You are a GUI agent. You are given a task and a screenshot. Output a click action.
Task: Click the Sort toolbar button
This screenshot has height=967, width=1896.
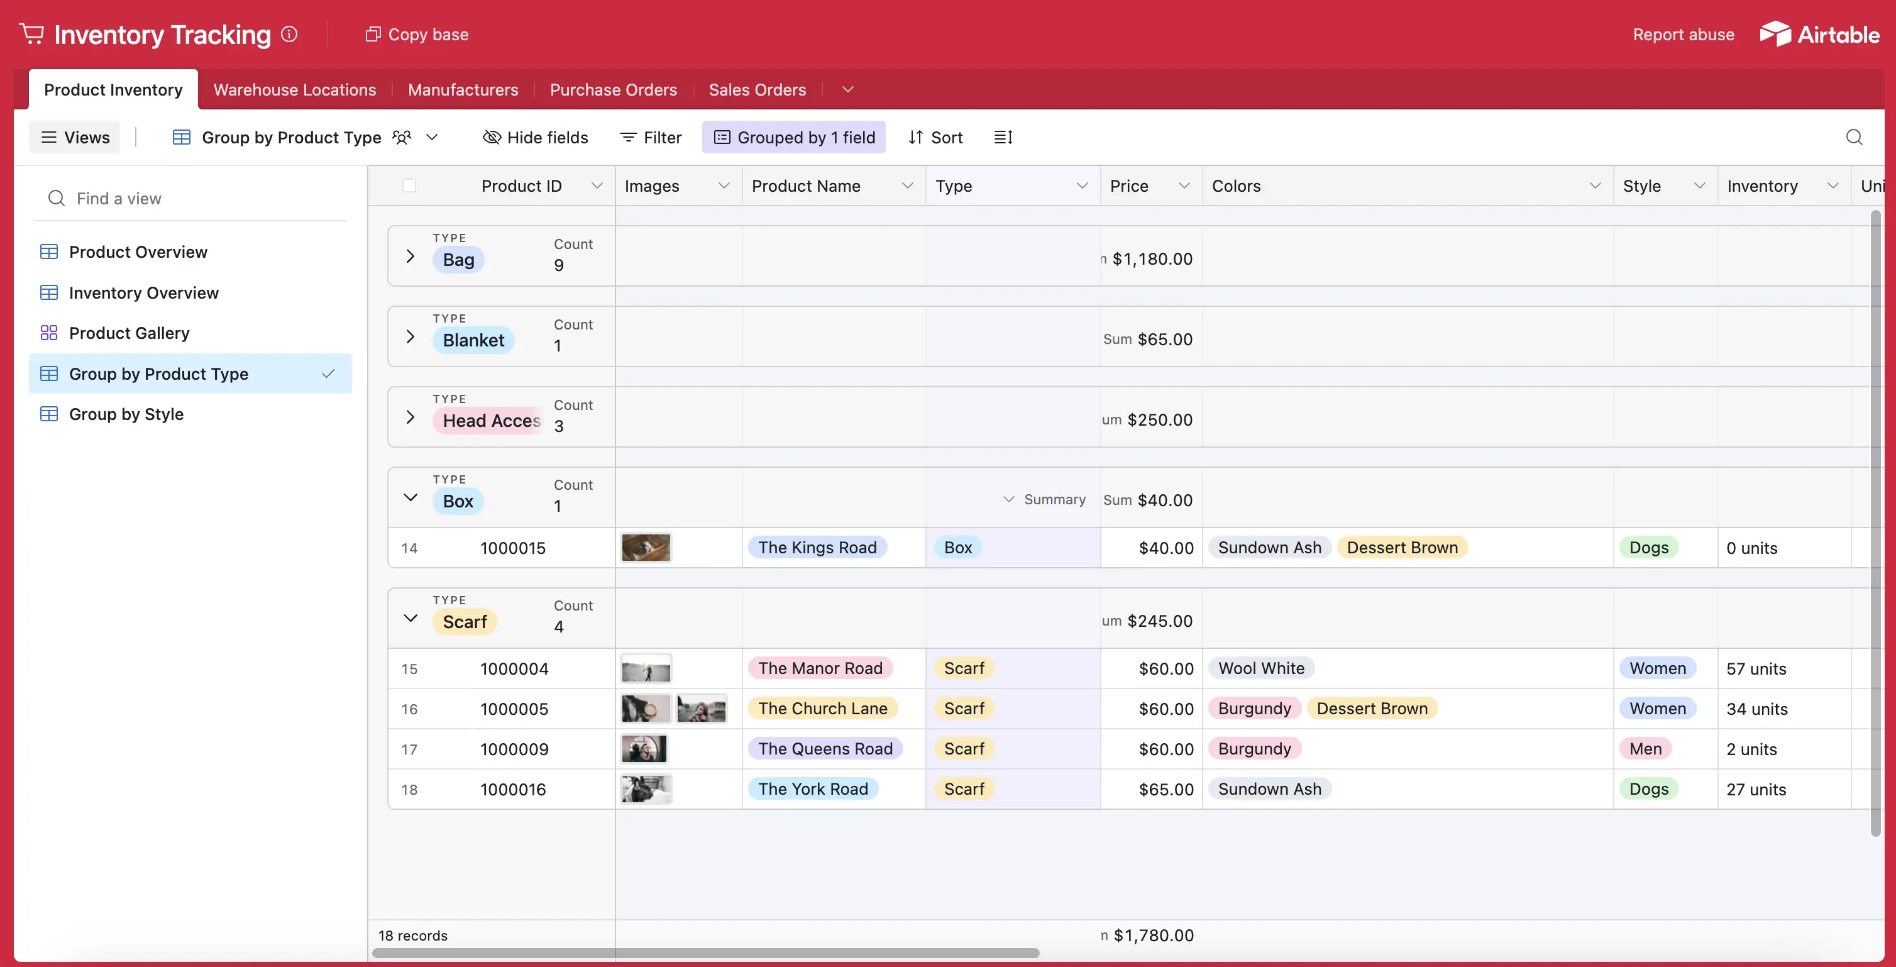[935, 138]
